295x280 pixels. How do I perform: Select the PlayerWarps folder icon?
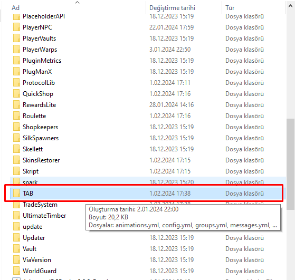tap(16, 50)
